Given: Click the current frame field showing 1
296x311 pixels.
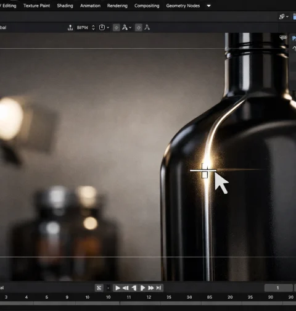Looking at the screenshot, I should pos(278,288).
